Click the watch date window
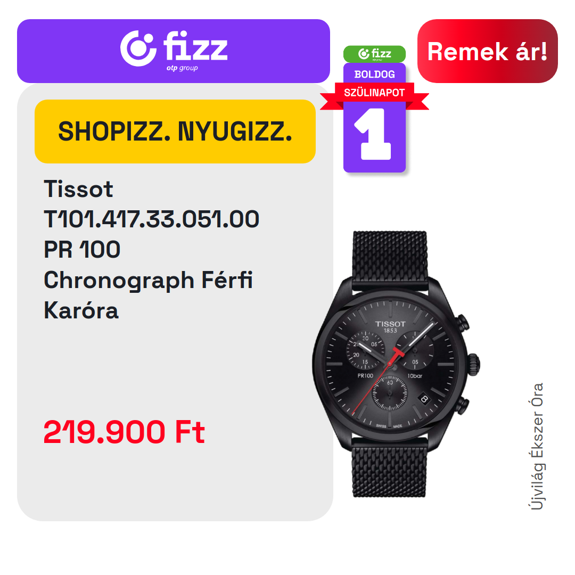 coord(424,399)
